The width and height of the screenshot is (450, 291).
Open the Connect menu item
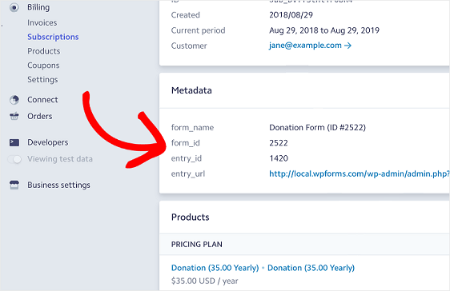click(42, 100)
